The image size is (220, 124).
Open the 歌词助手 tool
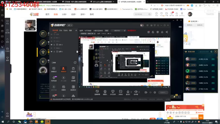point(73,88)
